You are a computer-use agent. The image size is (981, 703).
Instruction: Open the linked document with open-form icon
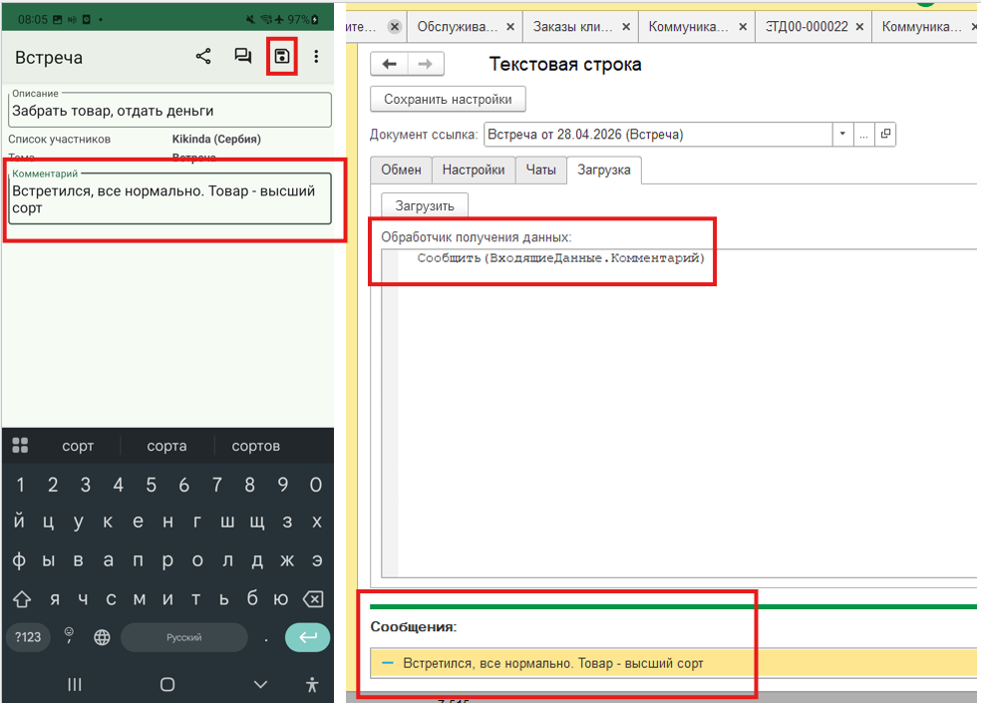pos(885,134)
